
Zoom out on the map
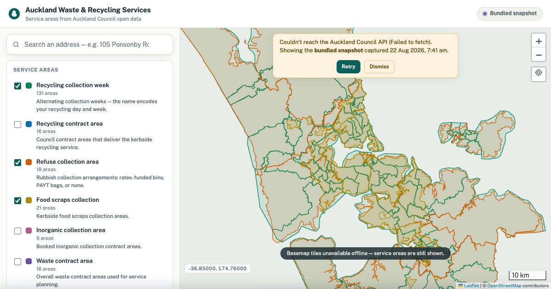pos(538,55)
